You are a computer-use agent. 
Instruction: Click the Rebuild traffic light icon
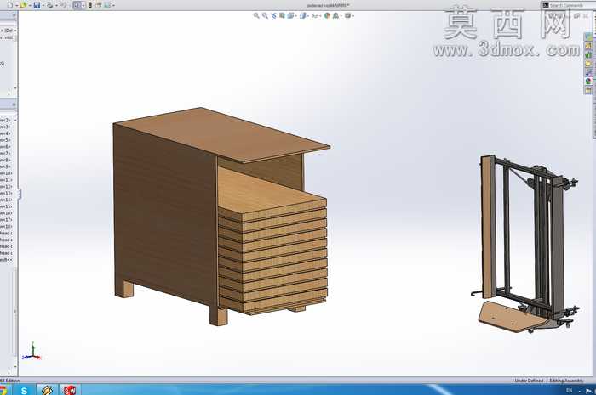[90, 5]
